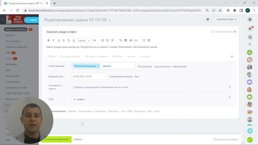Toggle underline formatting in editor toolbar
This screenshot has width=258, height=145.
click(58, 40)
